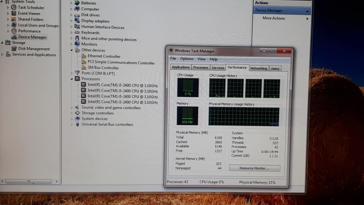Click the Human Interface Devices icon

(x=77, y=27)
